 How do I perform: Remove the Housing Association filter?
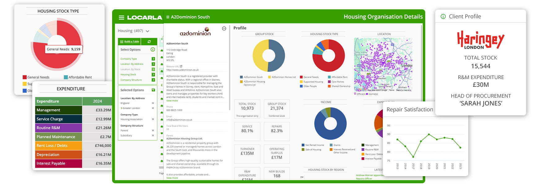[x=153, y=119]
